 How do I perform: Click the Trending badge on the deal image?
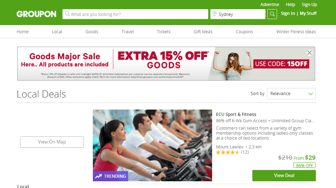[x=110, y=176]
